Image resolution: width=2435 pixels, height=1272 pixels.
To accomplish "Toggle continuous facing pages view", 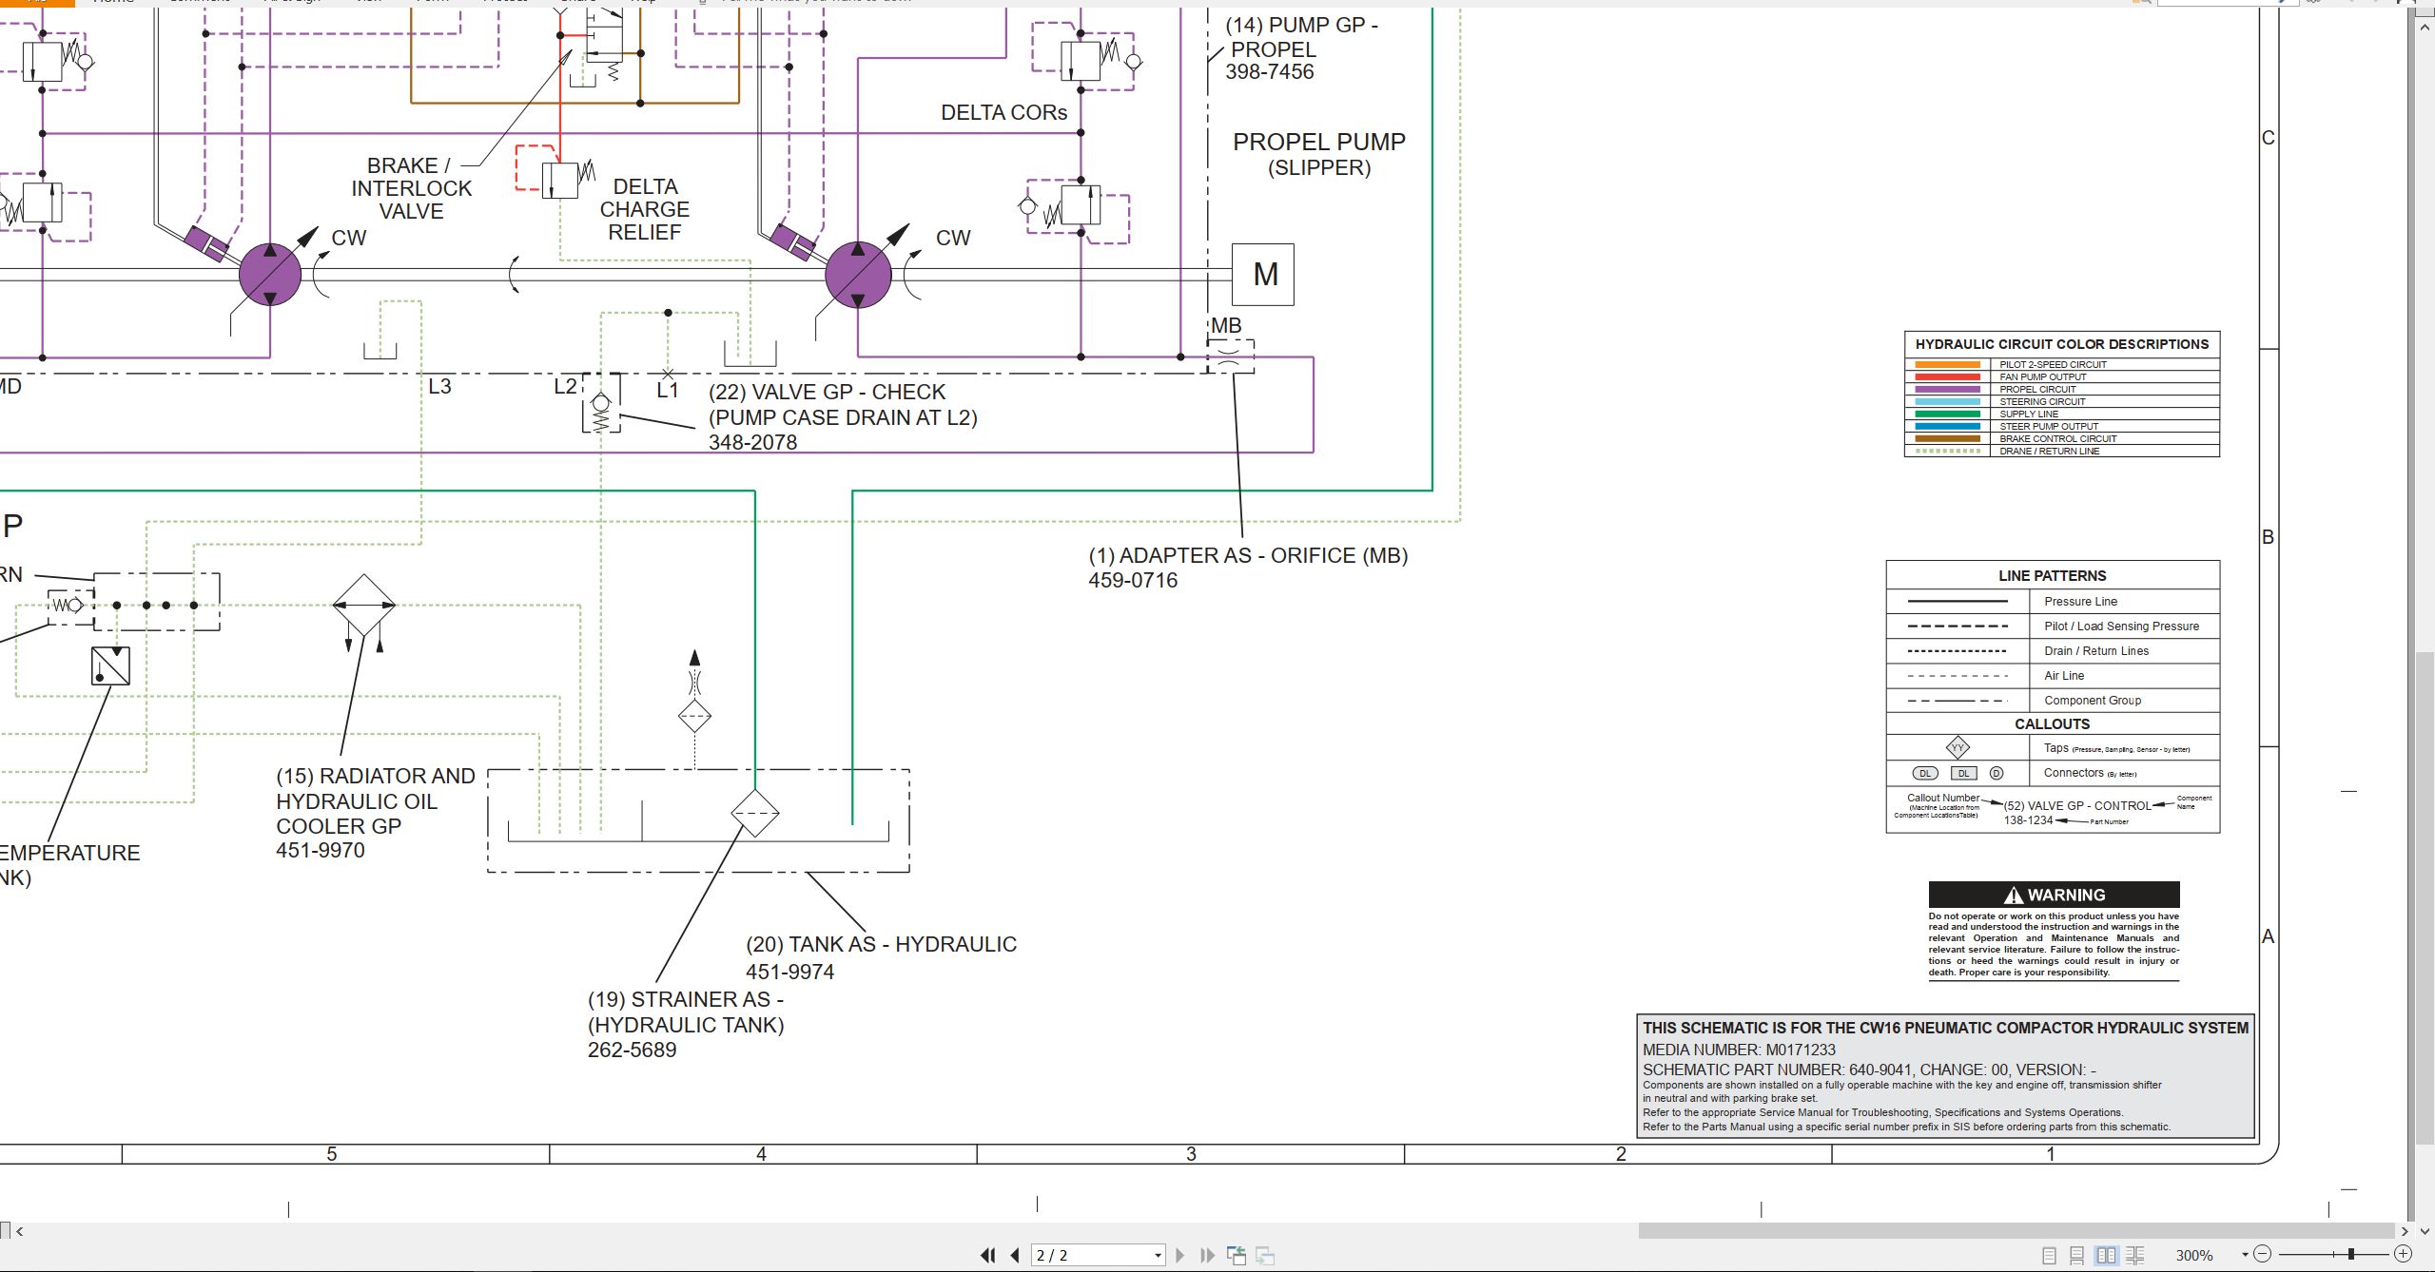I will tap(2135, 1255).
